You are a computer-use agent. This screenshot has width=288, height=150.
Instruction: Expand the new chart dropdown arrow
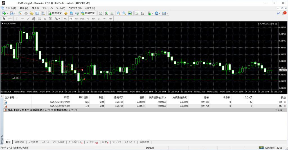click(8, 13)
